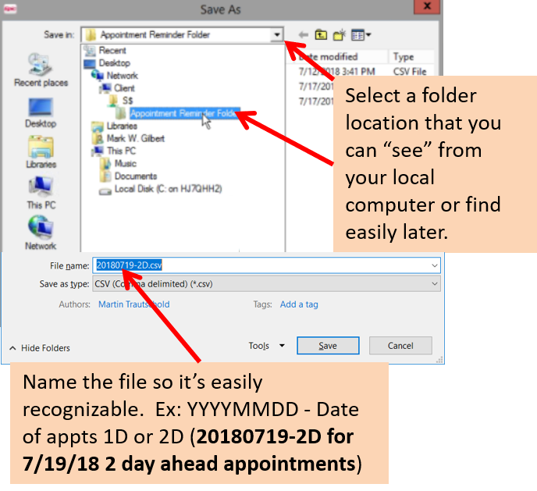Click the Recent places sidebar icon
Image resolution: width=537 pixels, height=491 pixels.
(41, 67)
